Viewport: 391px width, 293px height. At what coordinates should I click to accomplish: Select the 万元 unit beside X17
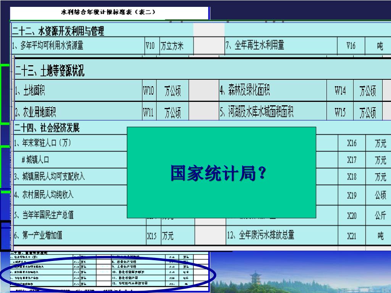(381, 160)
